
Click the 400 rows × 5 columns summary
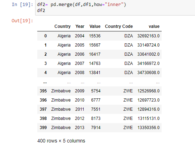tap(61, 141)
